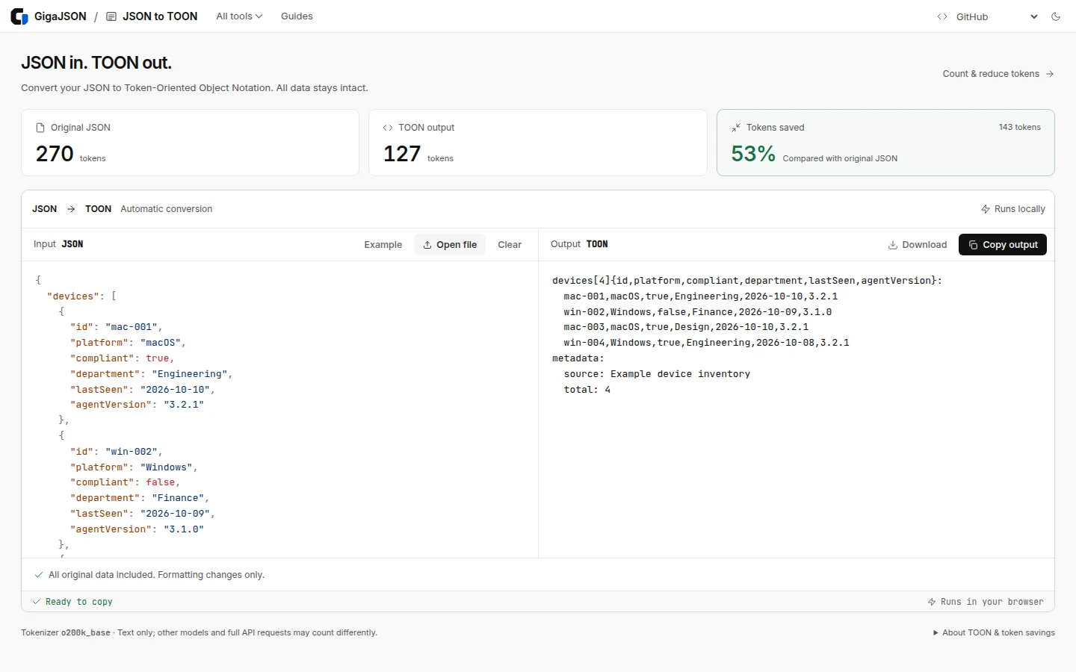Click the "department": "Finance" input line

pyautogui.click(x=140, y=498)
